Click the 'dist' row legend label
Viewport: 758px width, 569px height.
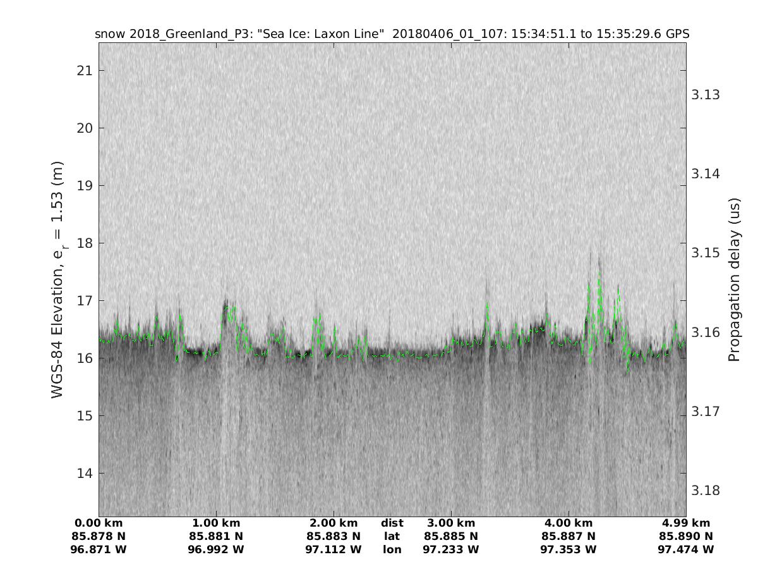pyautogui.click(x=392, y=523)
